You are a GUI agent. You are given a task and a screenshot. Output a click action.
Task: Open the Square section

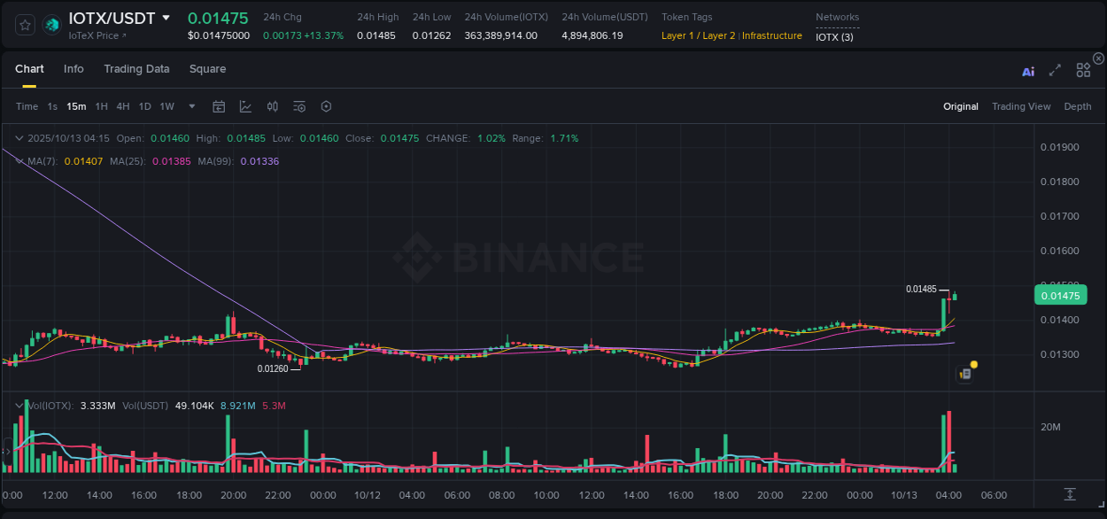[x=207, y=69]
